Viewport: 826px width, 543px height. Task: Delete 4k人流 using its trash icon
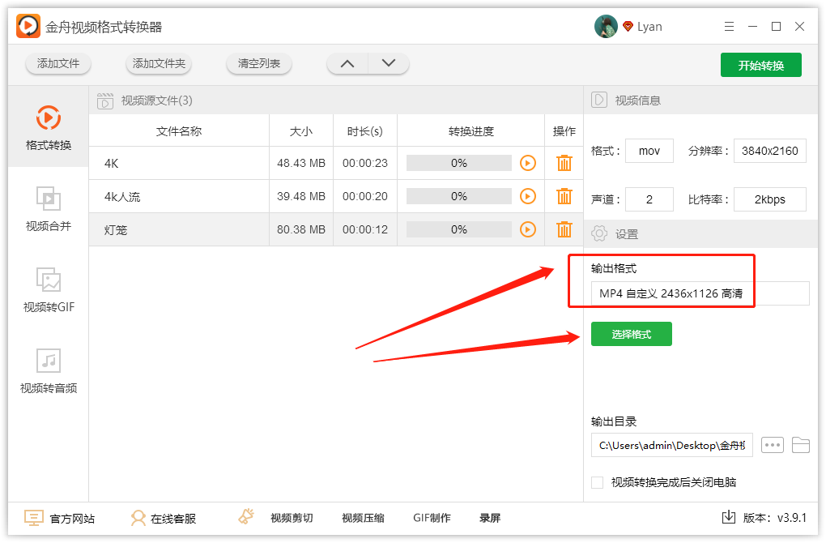(564, 195)
